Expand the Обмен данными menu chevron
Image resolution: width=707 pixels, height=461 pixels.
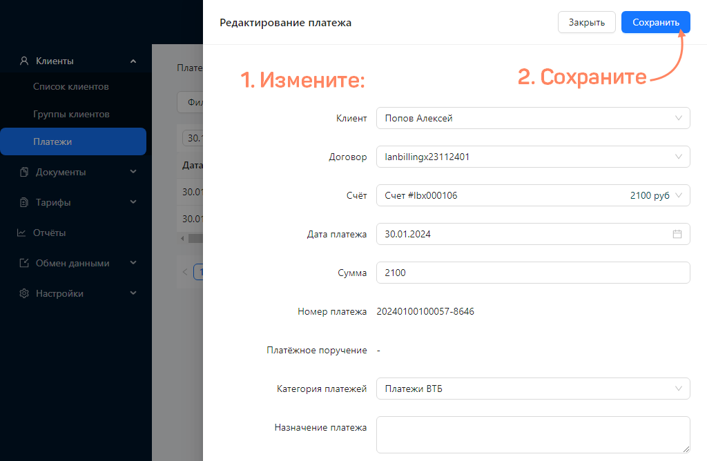pos(133,263)
